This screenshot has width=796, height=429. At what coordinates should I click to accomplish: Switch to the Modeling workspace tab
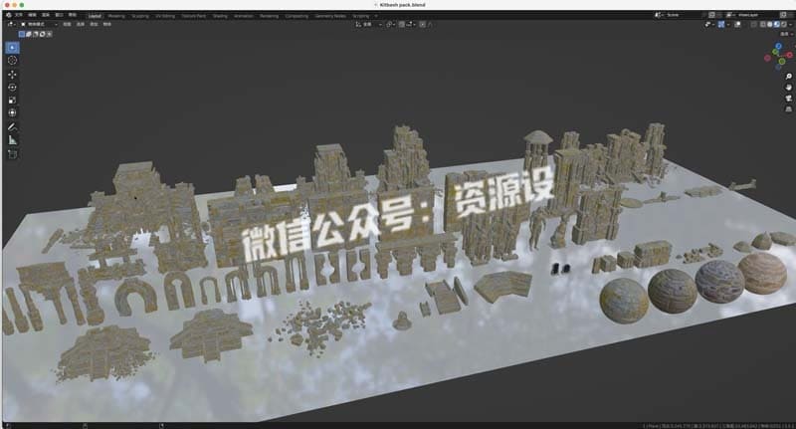tap(116, 16)
